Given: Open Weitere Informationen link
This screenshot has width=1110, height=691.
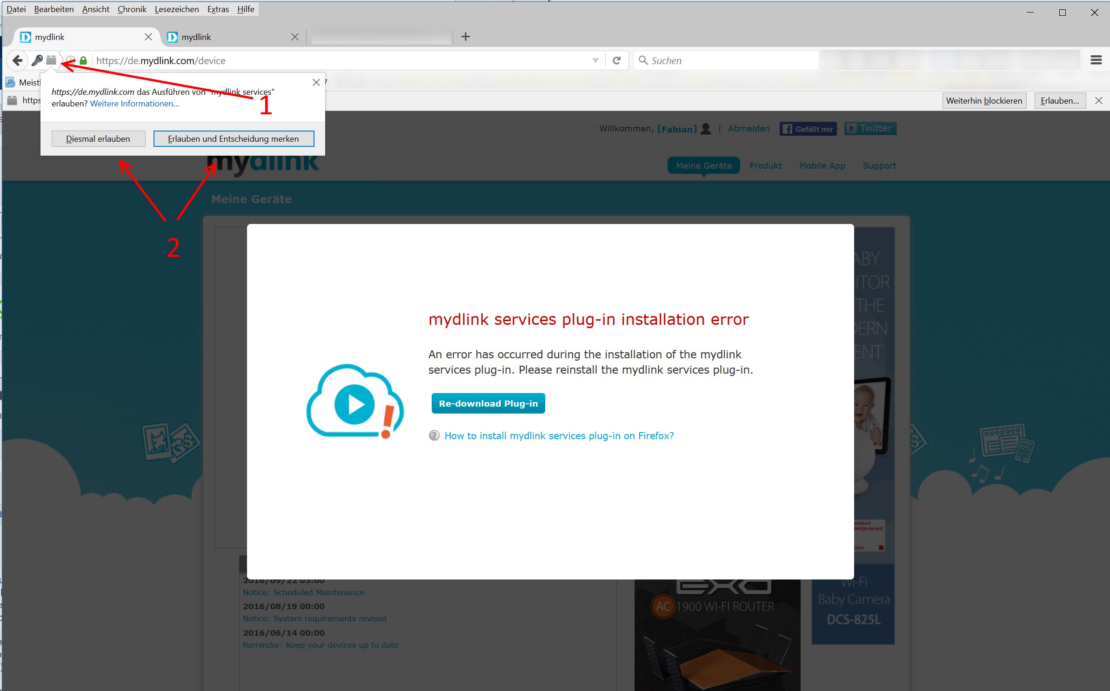Looking at the screenshot, I should pyautogui.click(x=134, y=104).
